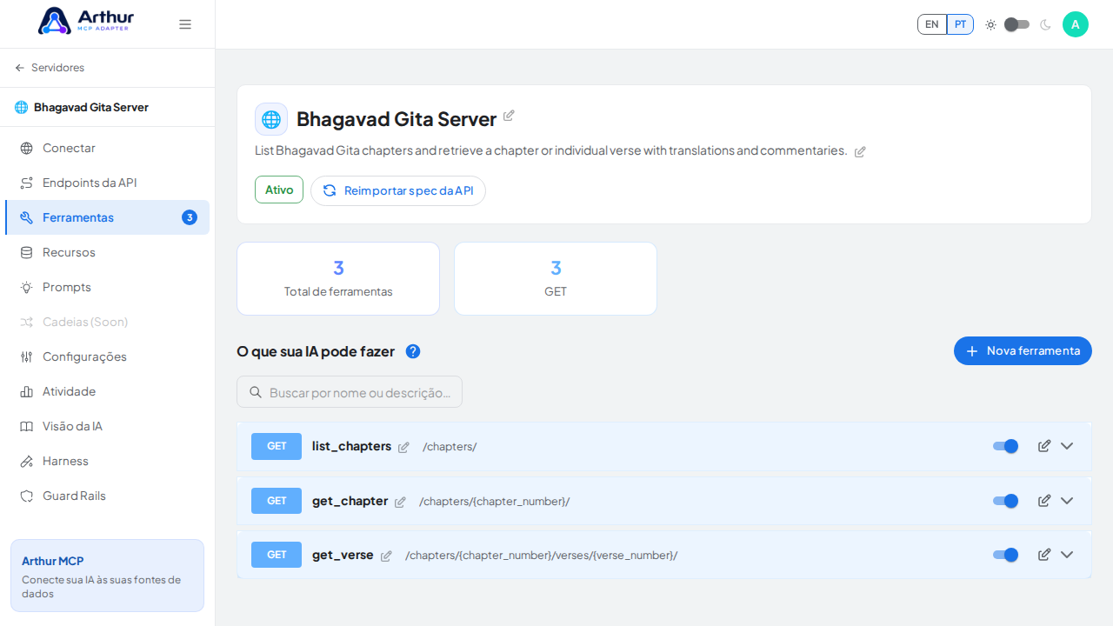Screen dimensions: 1113x626
Task: Edit get_verse tool via right edit icon
Action: click(x=1044, y=555)
